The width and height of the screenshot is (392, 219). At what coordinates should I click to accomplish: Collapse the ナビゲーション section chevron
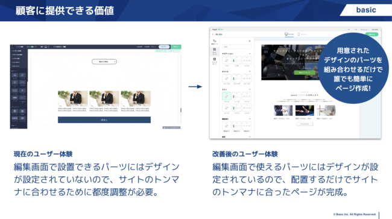[250, 54]
